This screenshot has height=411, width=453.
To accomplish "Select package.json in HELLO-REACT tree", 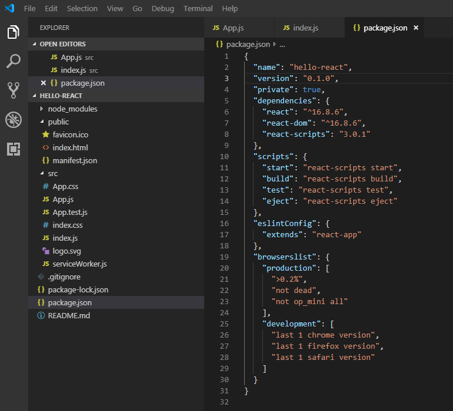I will (x=116, y=302).
